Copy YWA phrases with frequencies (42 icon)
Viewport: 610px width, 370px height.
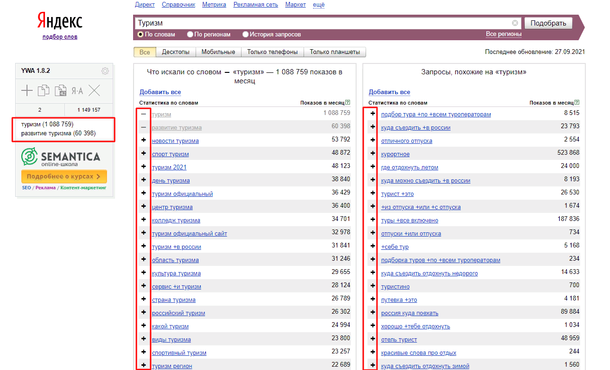click(61, 90)
